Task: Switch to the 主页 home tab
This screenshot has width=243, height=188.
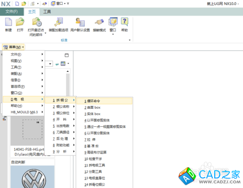Action: 32,12
